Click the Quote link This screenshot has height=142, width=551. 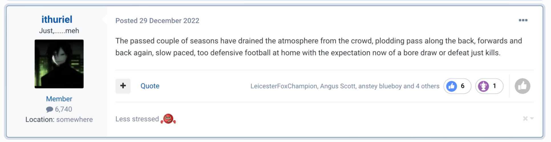[150, 86]
